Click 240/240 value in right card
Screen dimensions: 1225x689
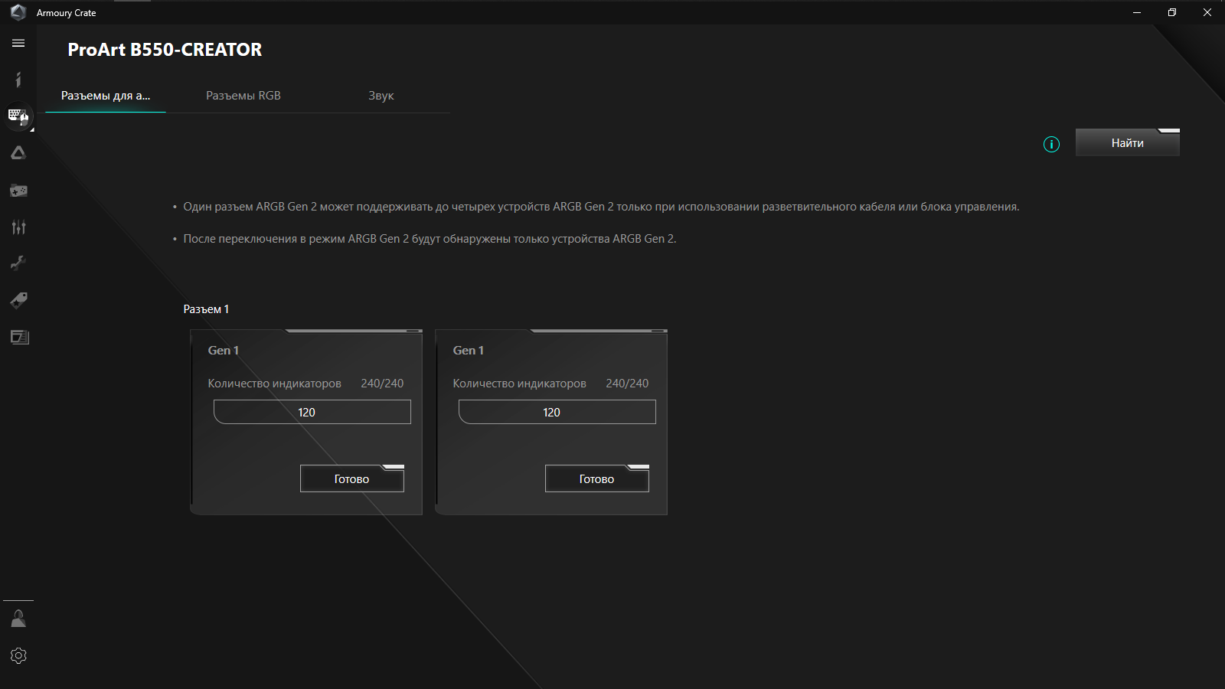[x=627, y=384]
